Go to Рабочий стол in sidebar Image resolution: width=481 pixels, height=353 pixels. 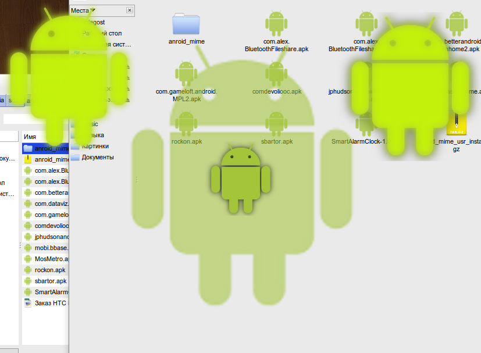(102, 33)
